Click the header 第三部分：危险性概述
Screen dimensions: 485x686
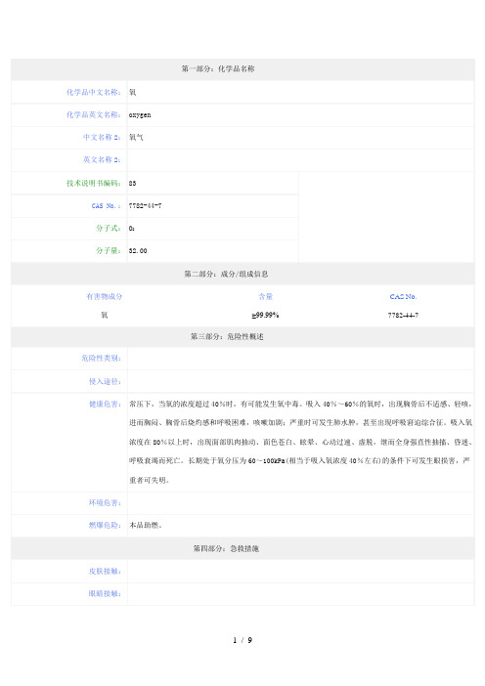click(x=227, y=336)
